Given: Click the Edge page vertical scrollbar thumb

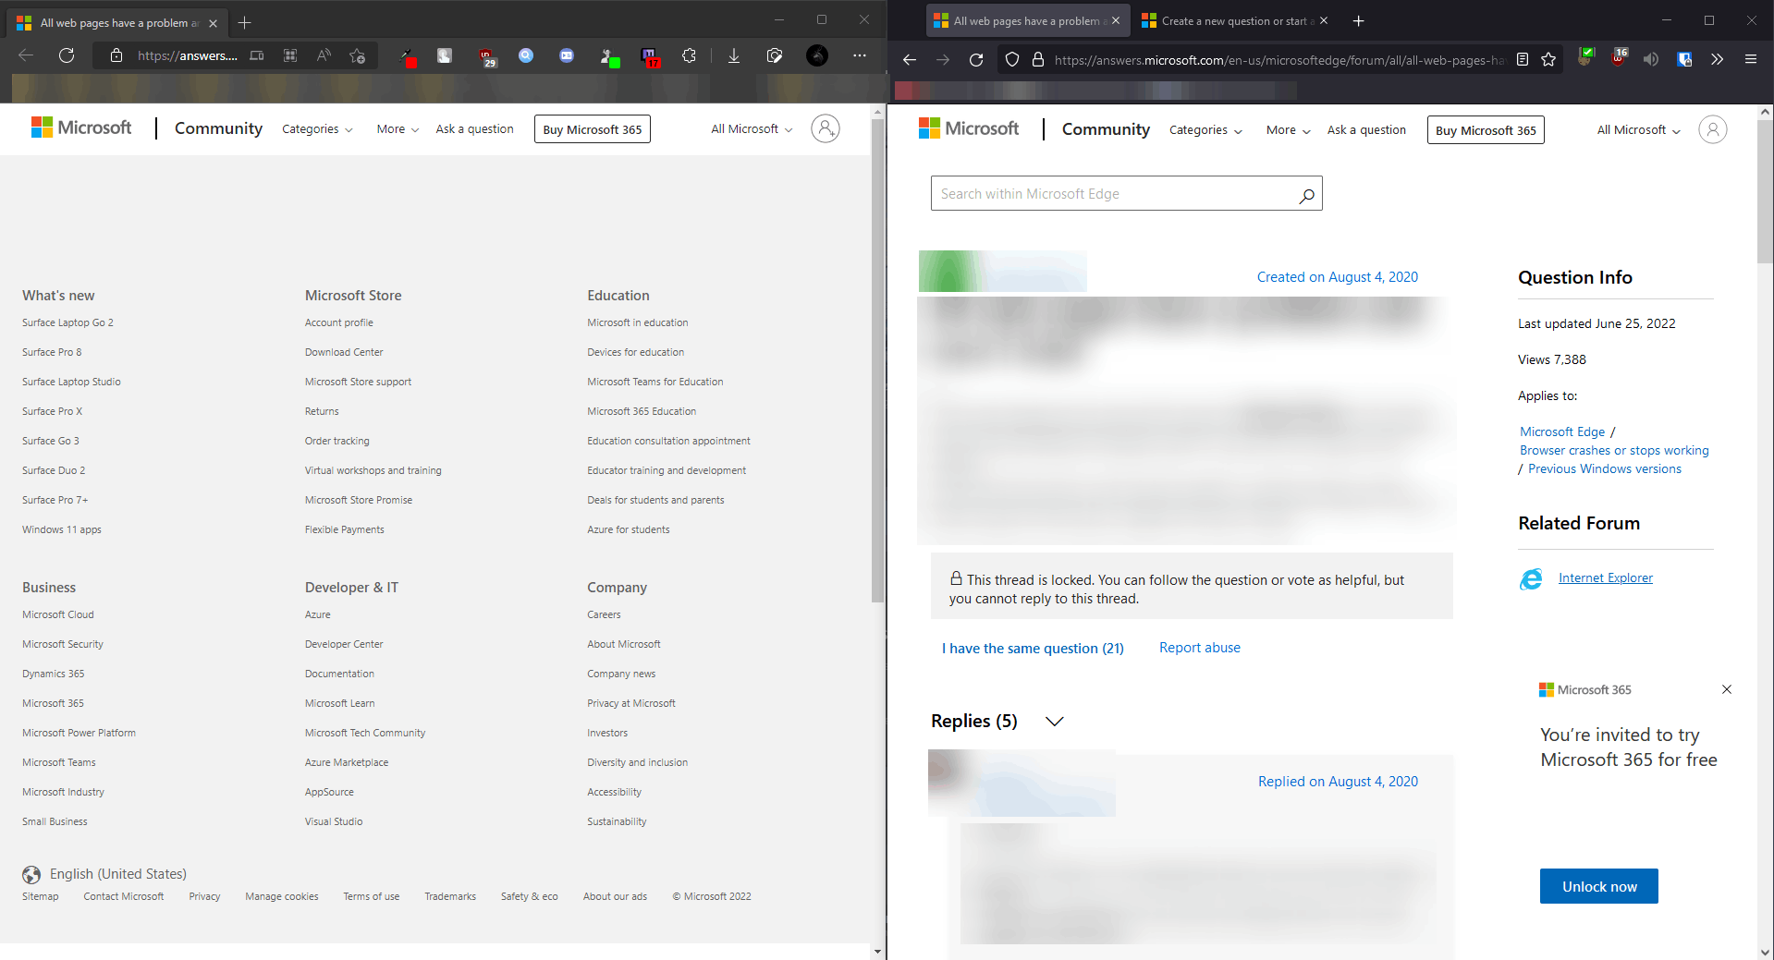Looking at the screenshot, I should point(878,360).
